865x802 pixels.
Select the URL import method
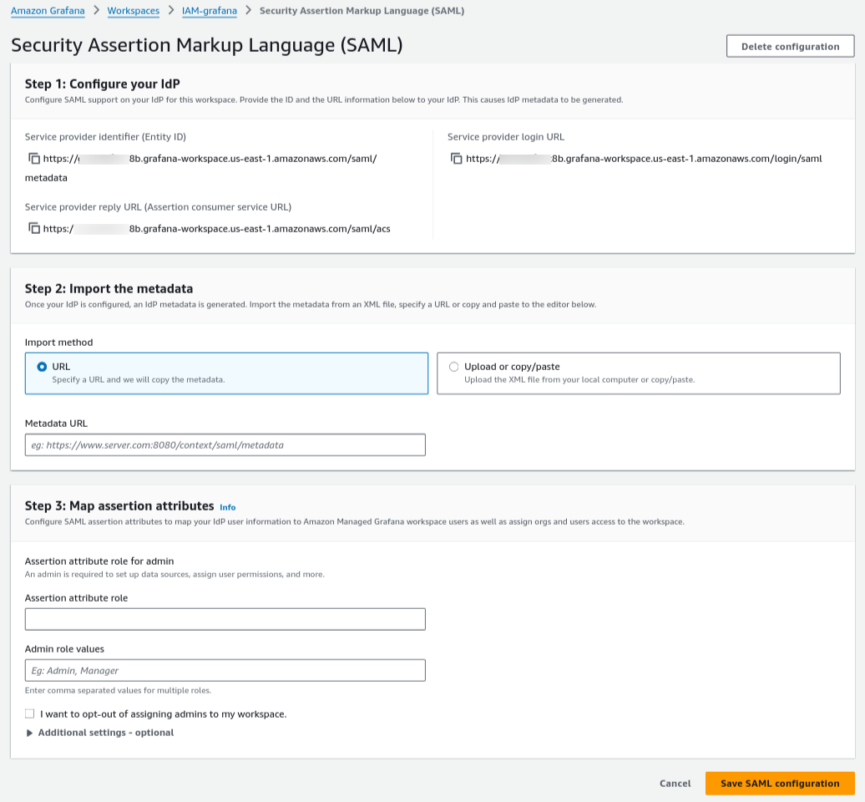tap(43, 366)
